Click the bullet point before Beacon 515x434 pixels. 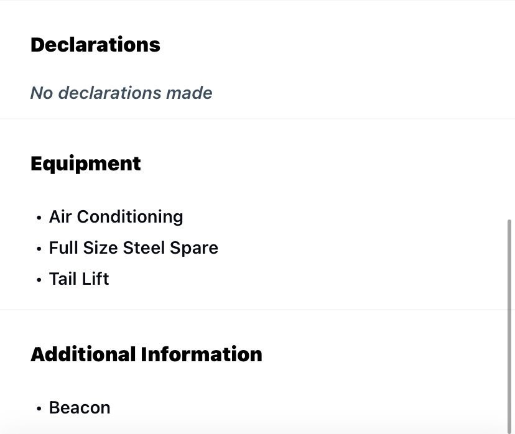click(39, 409)
